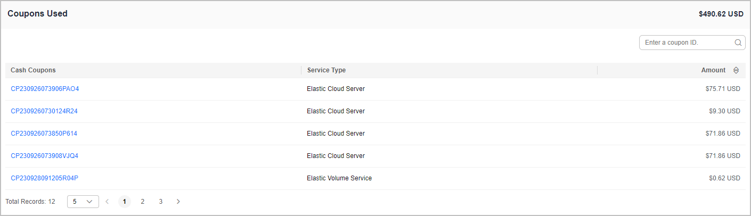Open coupon CP2309260730124R24
The height and width of the screenshot is (216, 751).
tap(44, 111)
